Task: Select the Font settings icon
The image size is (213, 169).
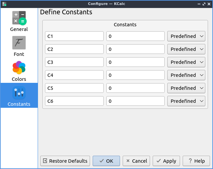Action: [19, 43]
